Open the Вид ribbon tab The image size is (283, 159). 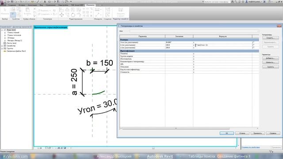pos(41,5)
